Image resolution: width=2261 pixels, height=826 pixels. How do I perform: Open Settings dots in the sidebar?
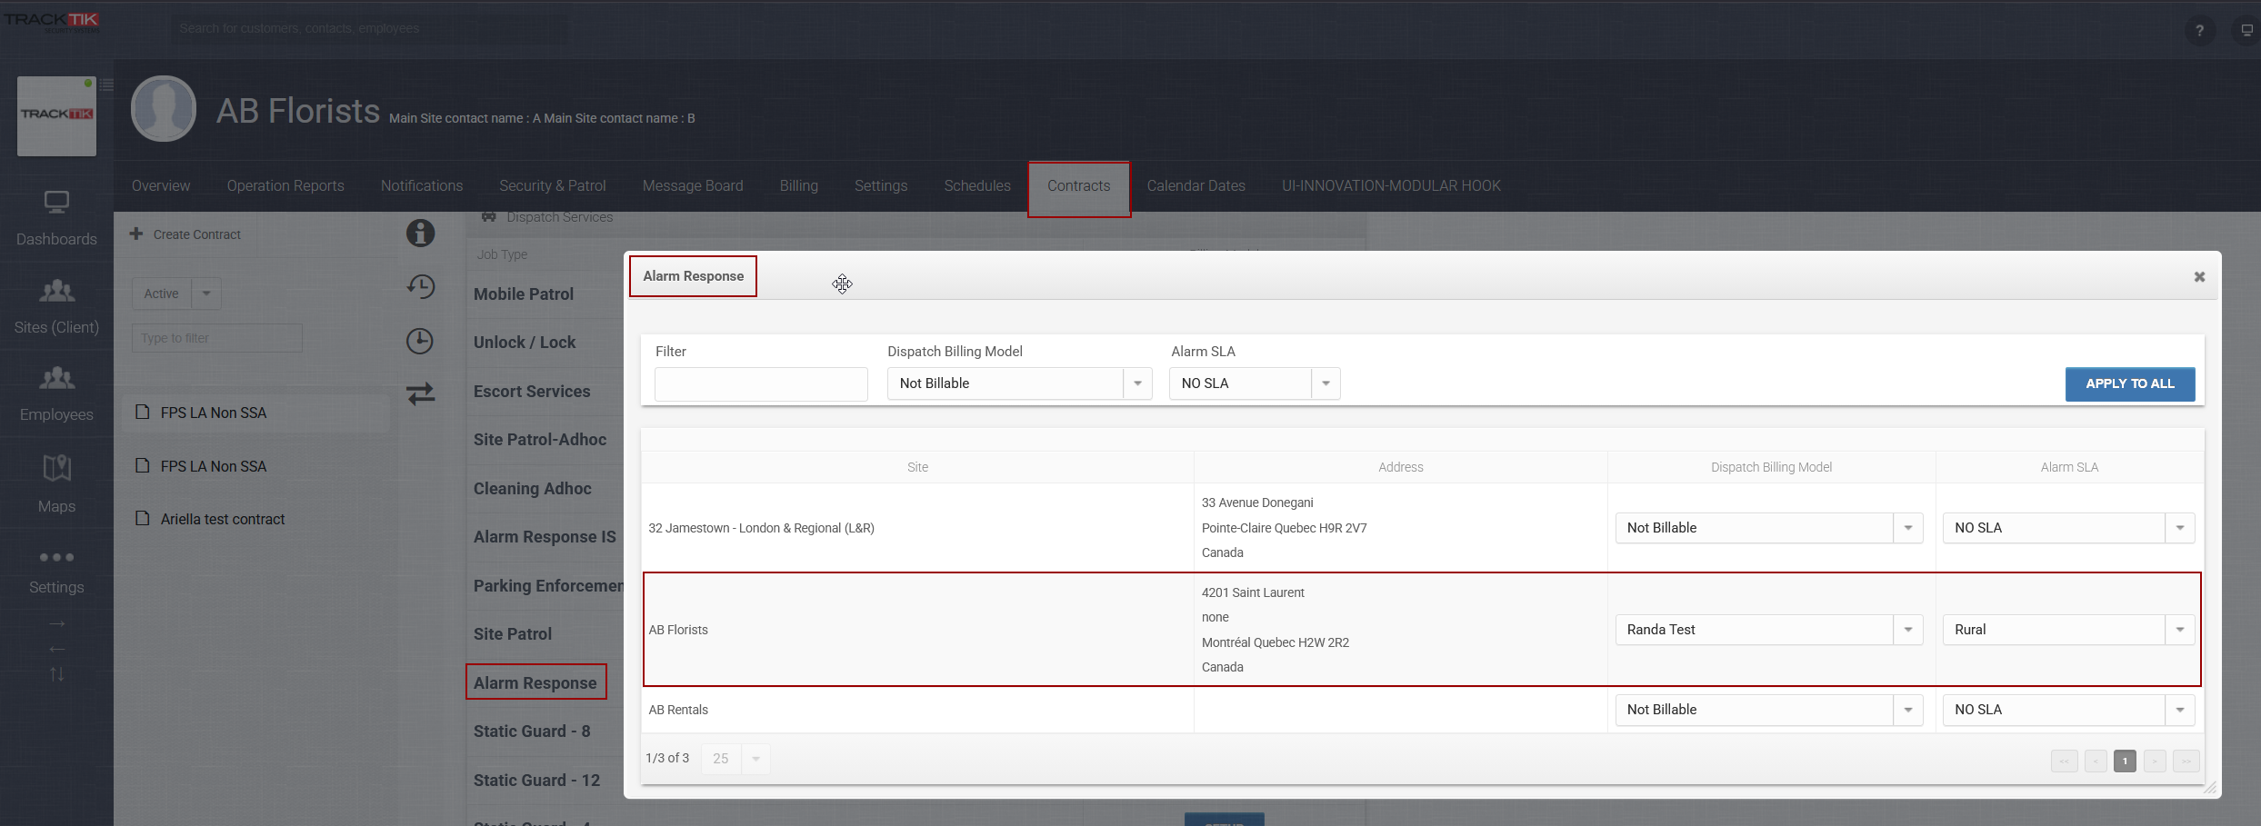click(x=56, y=571)
